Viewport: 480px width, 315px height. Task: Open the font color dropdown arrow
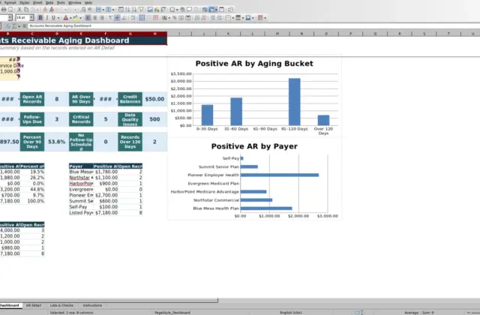tap(70, 18)
